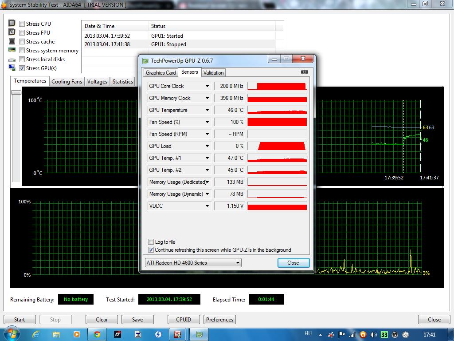
Task: Click the GPU Core Clock red graph
Action: click(x=277, y=86)
